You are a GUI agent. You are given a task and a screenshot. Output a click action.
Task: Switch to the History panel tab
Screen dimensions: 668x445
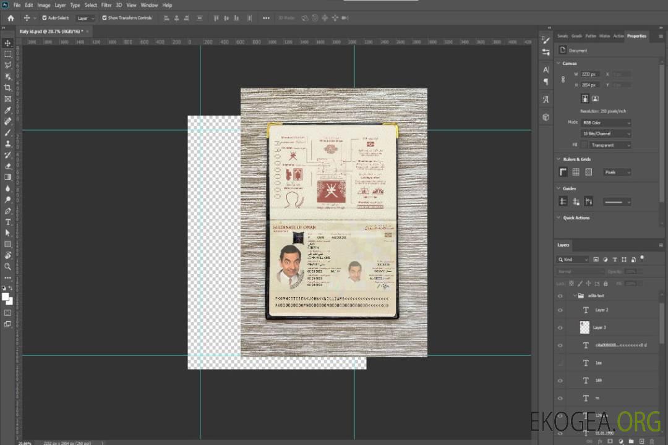coord(604,36)
